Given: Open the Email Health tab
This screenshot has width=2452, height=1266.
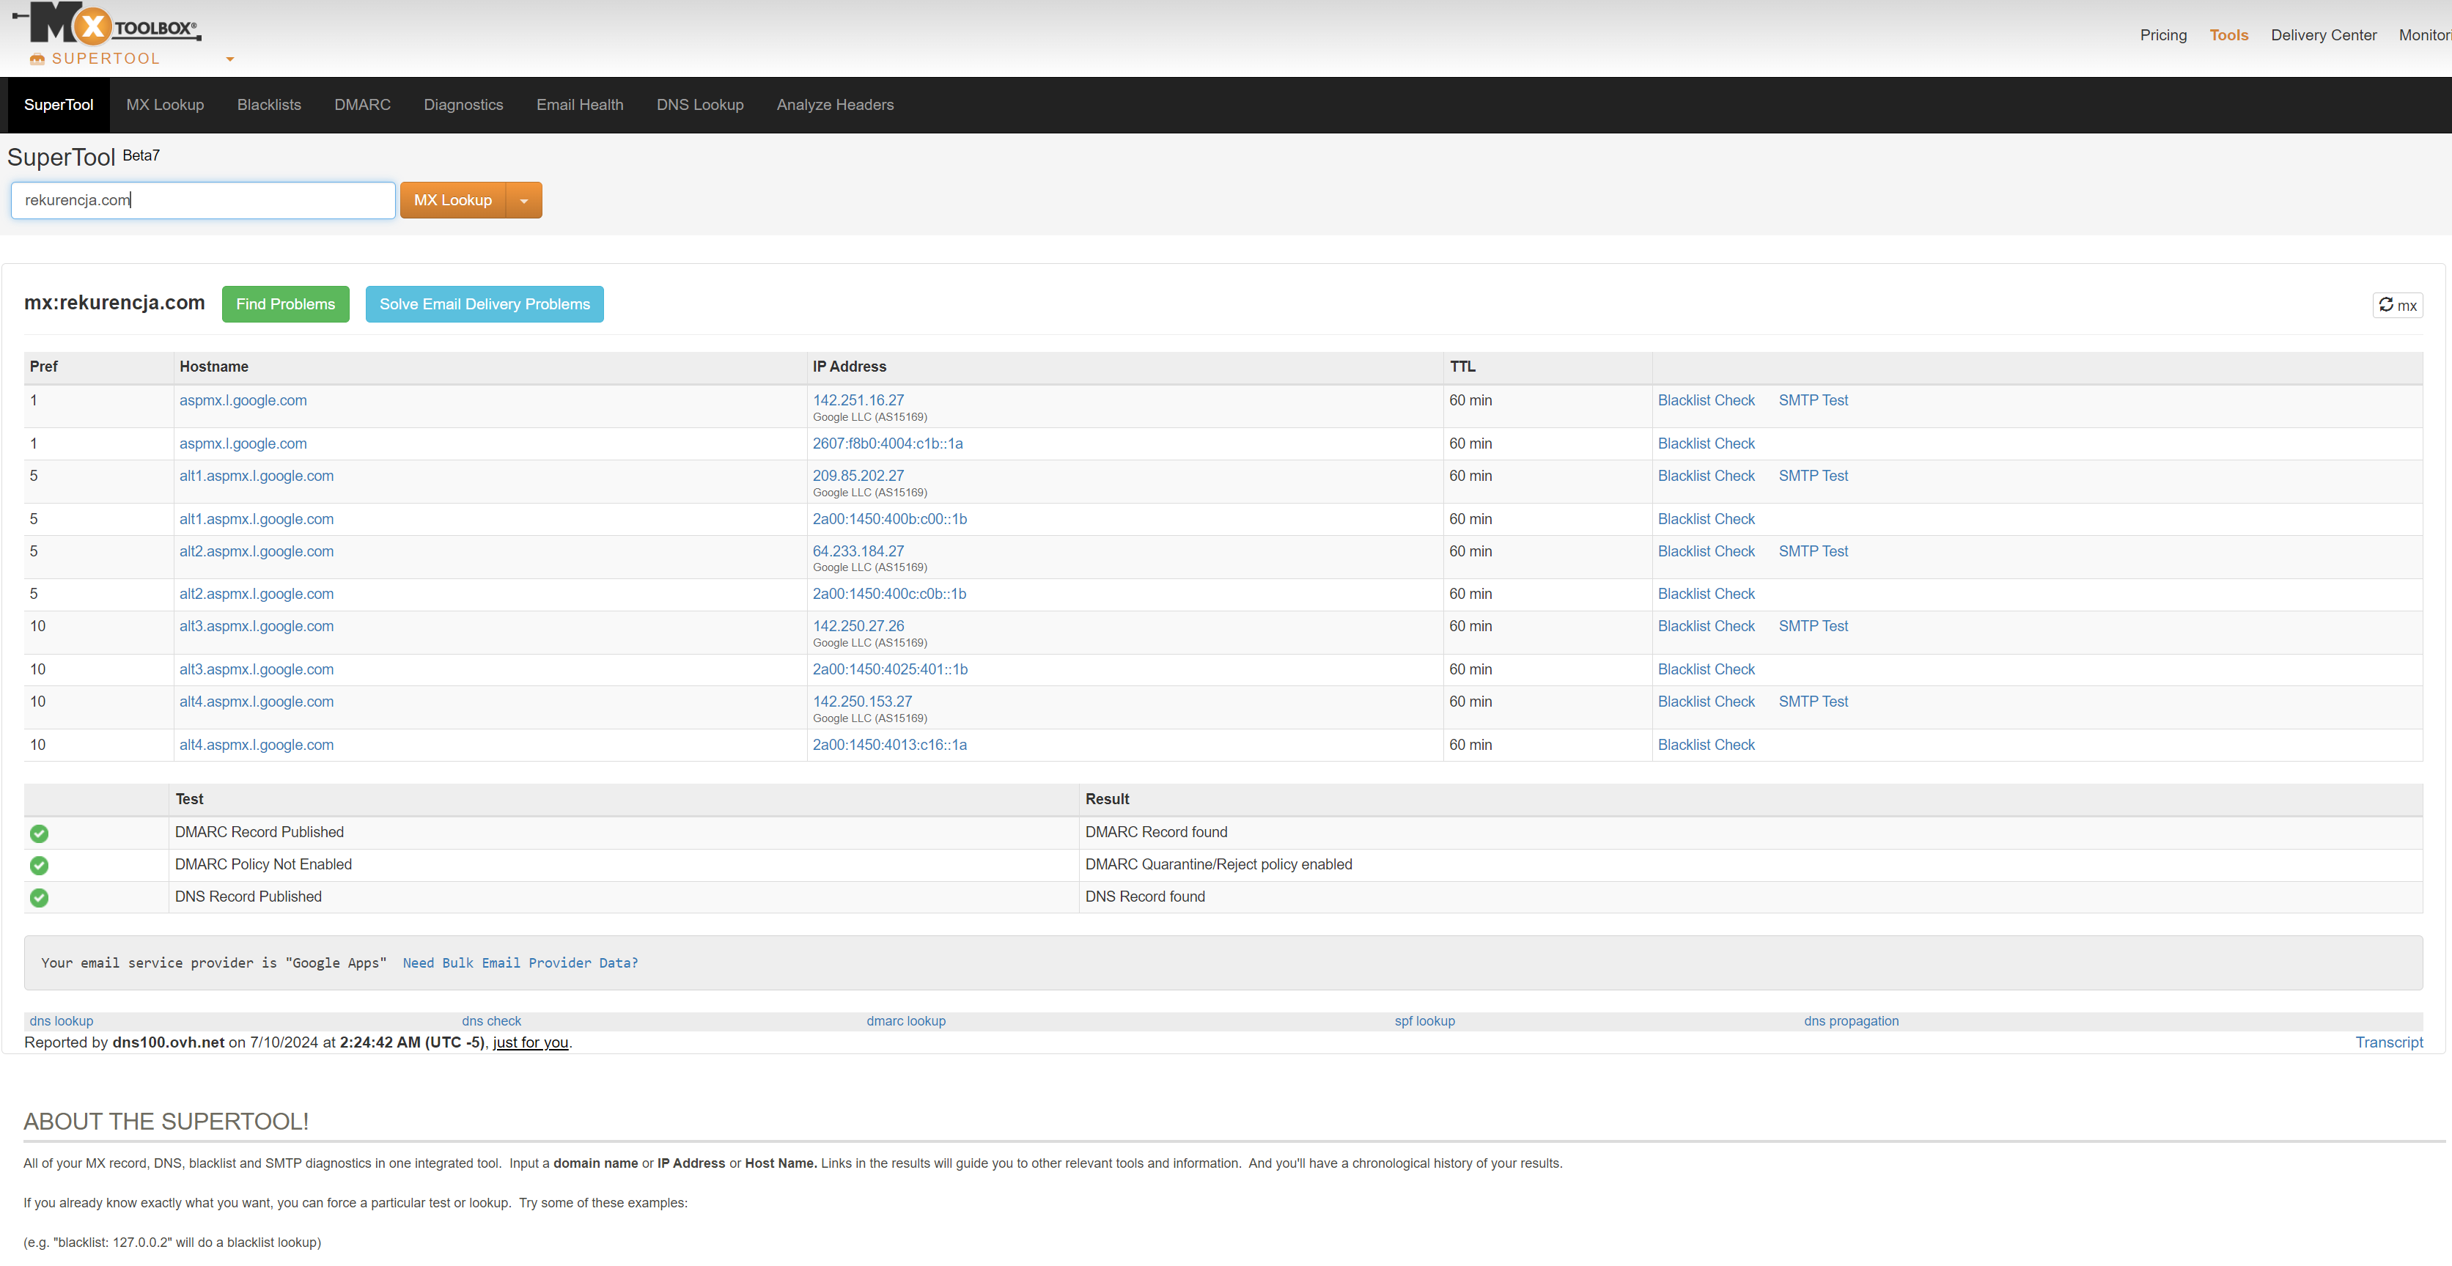Looking at the screenshot, I should coord(580,105).
